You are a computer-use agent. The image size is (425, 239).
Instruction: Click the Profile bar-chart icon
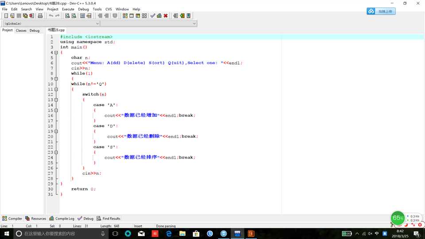159,16
